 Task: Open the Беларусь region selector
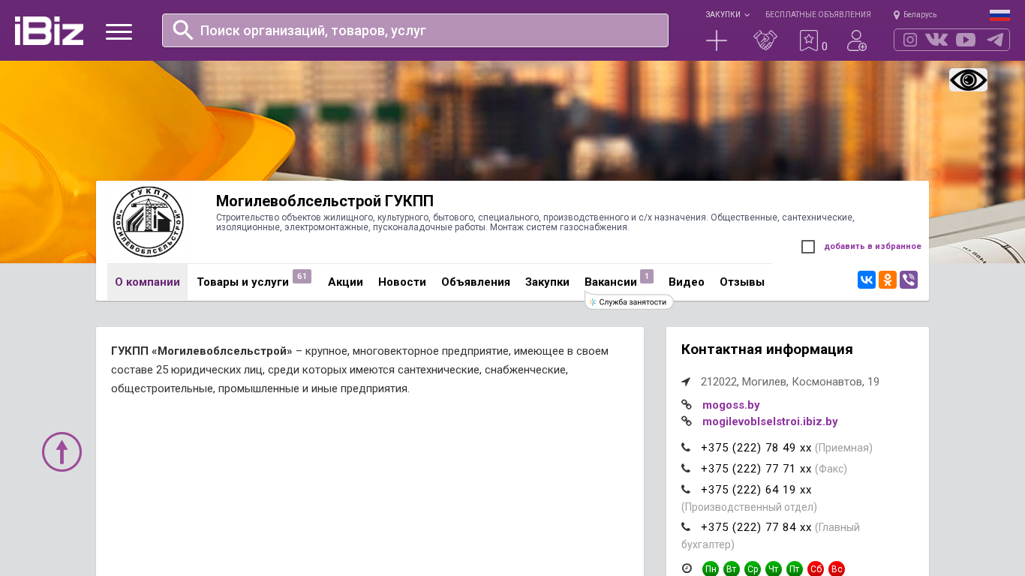point(915,14)
